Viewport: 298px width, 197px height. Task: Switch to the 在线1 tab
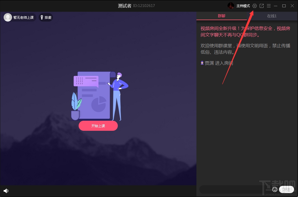pos(271,16)
